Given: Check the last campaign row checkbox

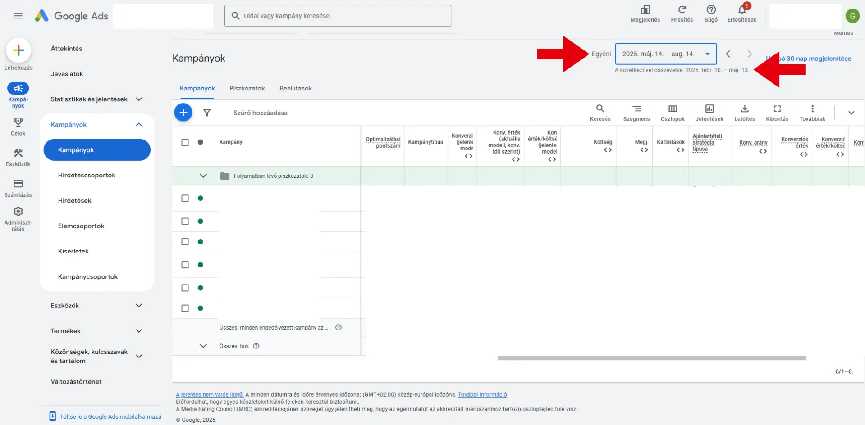Looking at the screenshot, I should tap(185, 308).
